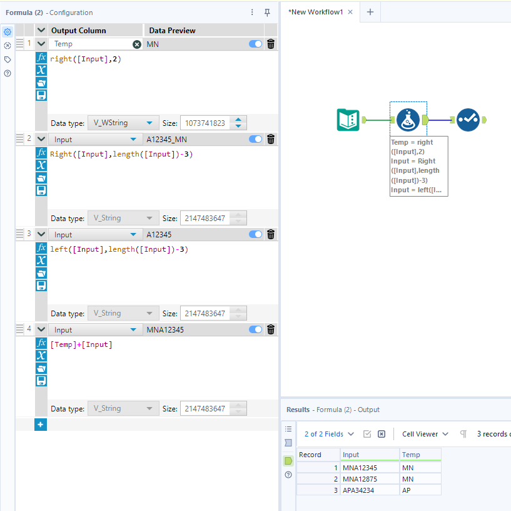Open Functions (fx) list for expression 1

(x=41, y=58)
